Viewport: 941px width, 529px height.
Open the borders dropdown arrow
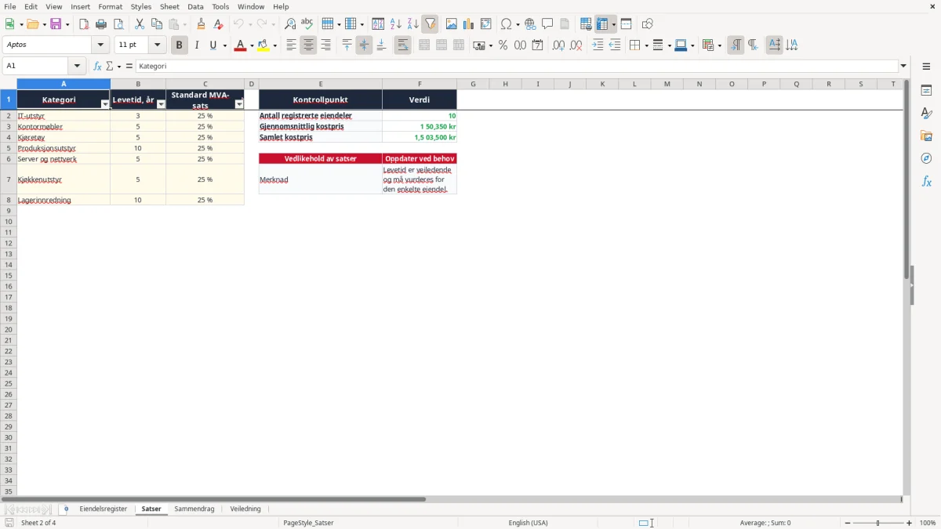[x=645, y=45]
